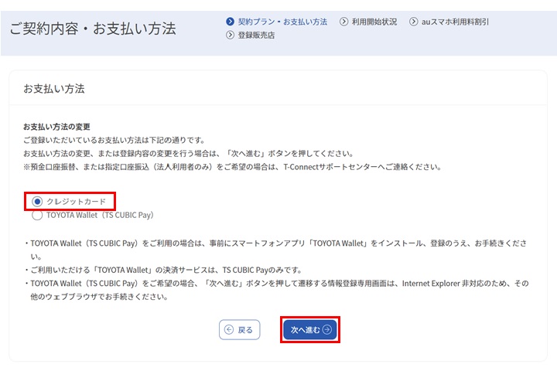Click the ご契約内容・お支払い方法 page title
This screenshot has width=557, height=371.
click(x=93, y=29)
